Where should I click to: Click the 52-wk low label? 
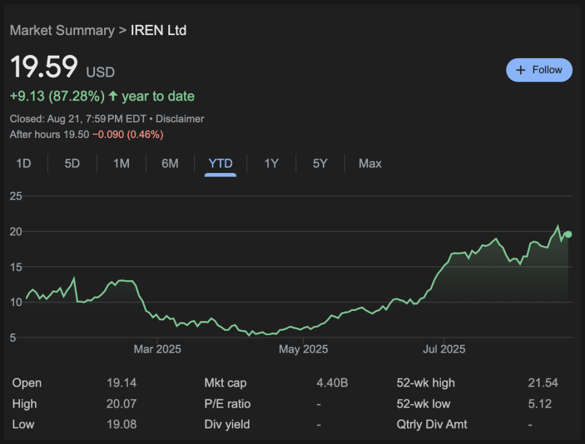tap(423, 403)
